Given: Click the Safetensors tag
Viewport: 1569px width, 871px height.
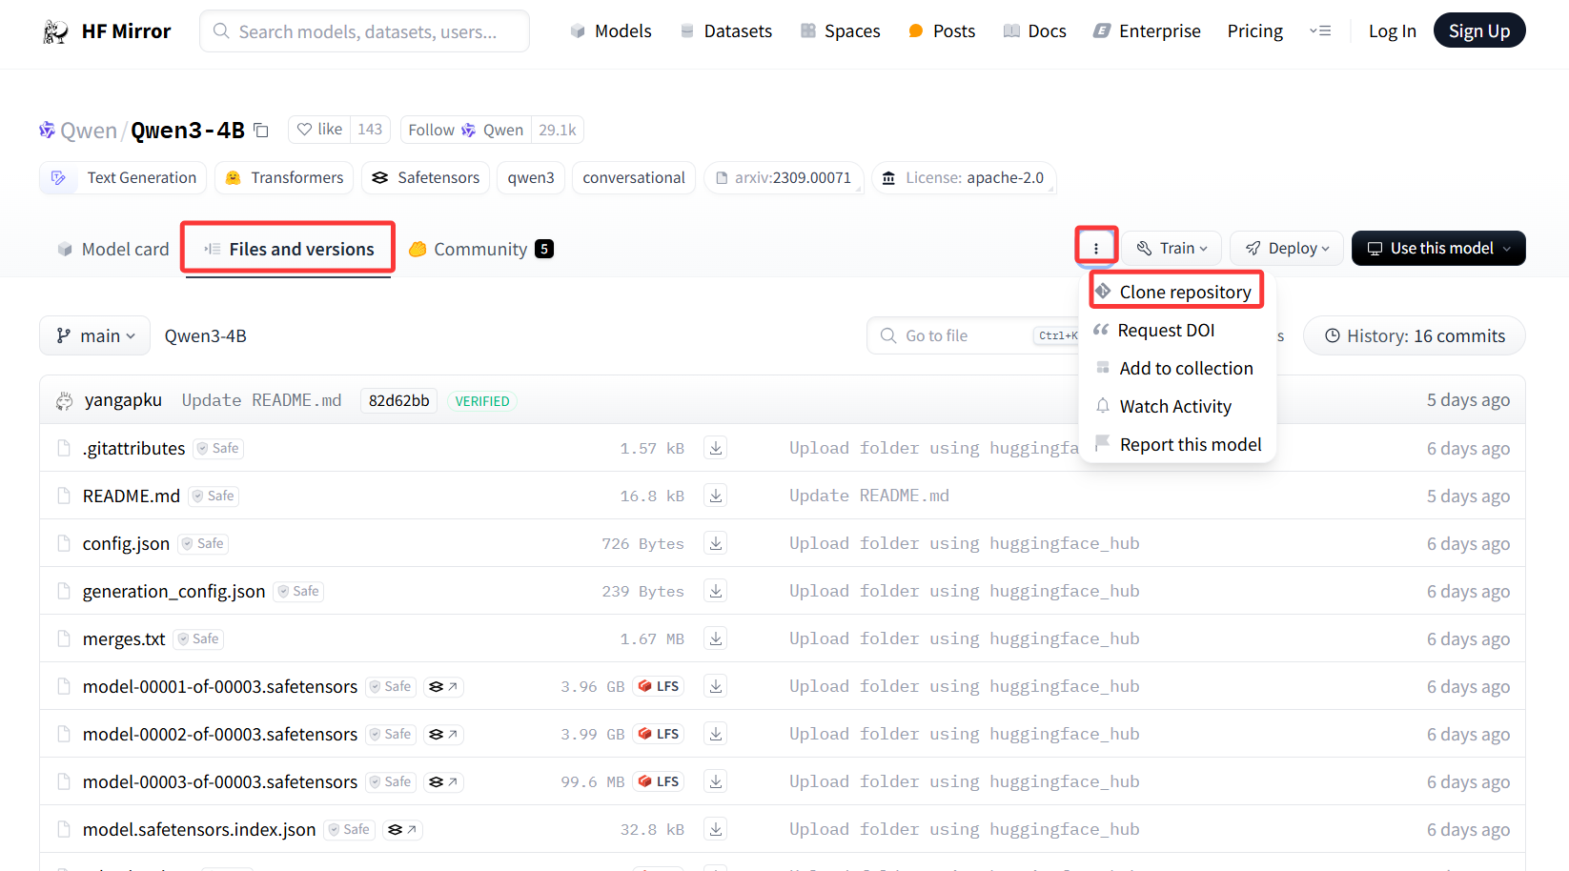Looking at the screenshot, I should (x=425, y=177).
